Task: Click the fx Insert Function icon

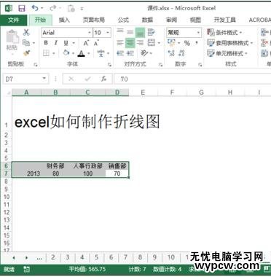Action: pos(103,79)
